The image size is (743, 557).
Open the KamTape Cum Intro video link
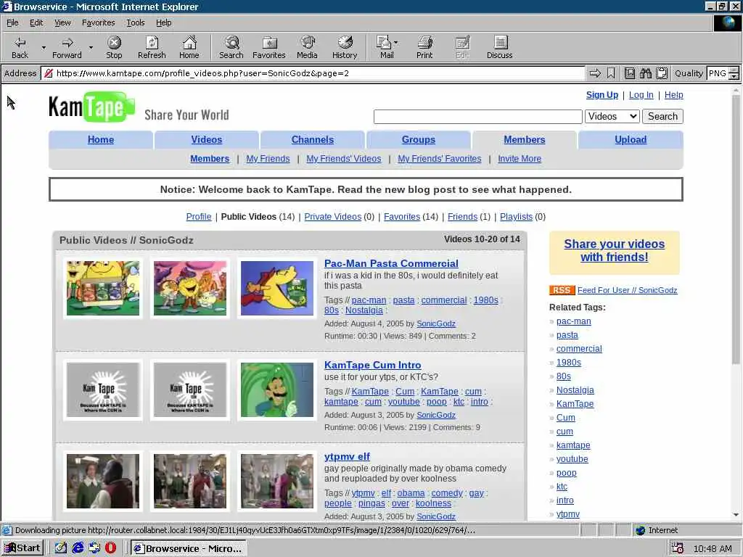[372, 366]
